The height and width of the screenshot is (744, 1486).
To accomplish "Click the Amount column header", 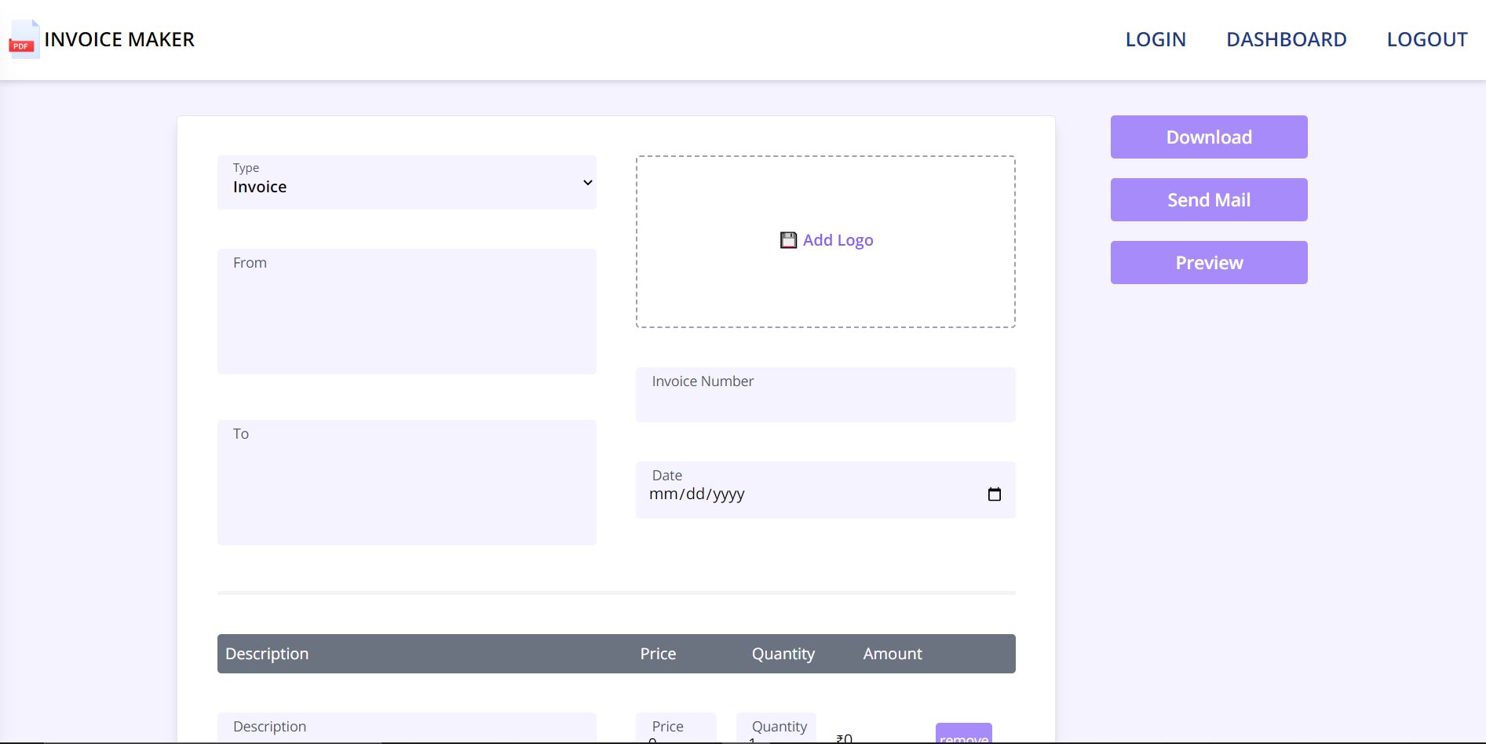I will coord(893,654).
